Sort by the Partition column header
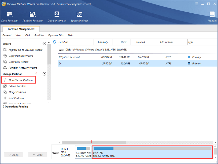218x164 pixels. pos(76,42)
